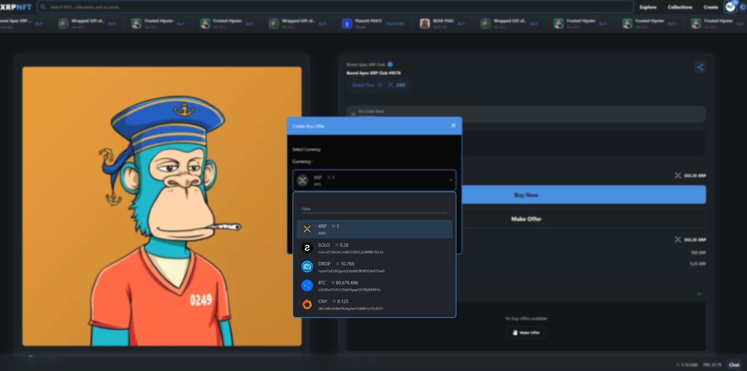Click the wide Make Offer button under Buy Now
747x371 pixels.
[x=526, y=218]
